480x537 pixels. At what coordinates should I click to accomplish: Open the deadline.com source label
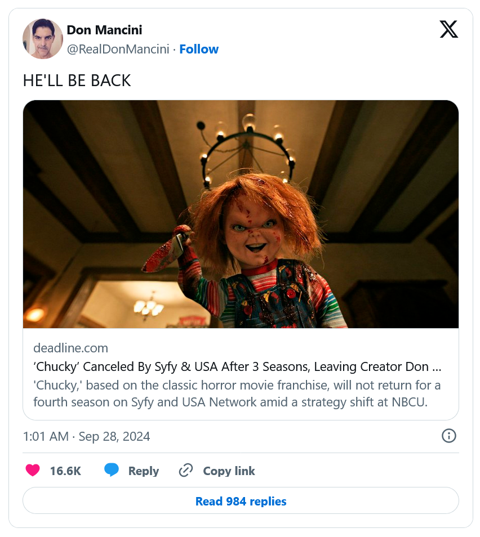(70, 348)
